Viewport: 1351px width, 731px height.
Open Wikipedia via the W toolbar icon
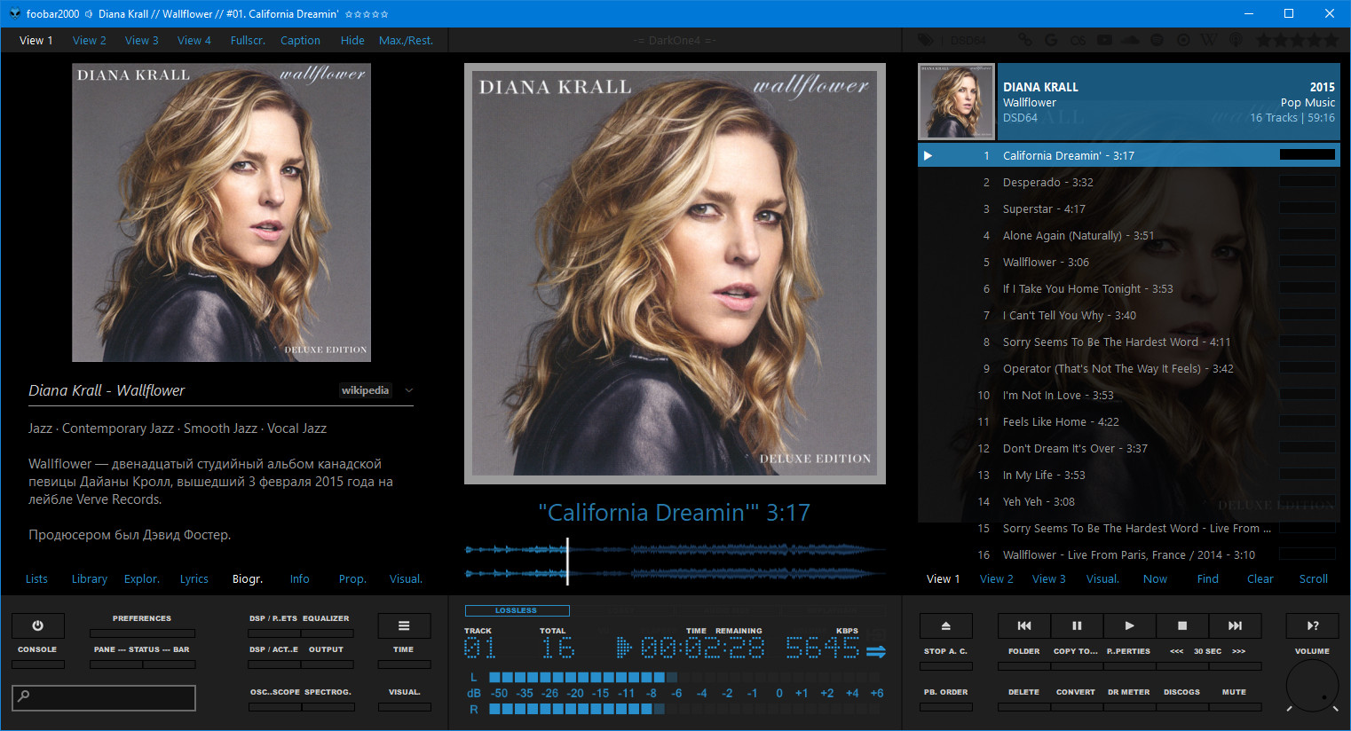pos(1209,40)
